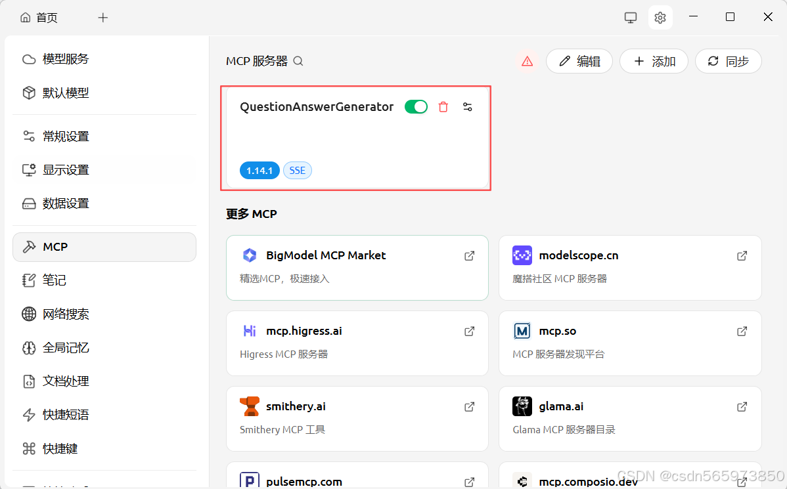
Task: Open smithery.ai external link icon
Action: click(469, 407)
